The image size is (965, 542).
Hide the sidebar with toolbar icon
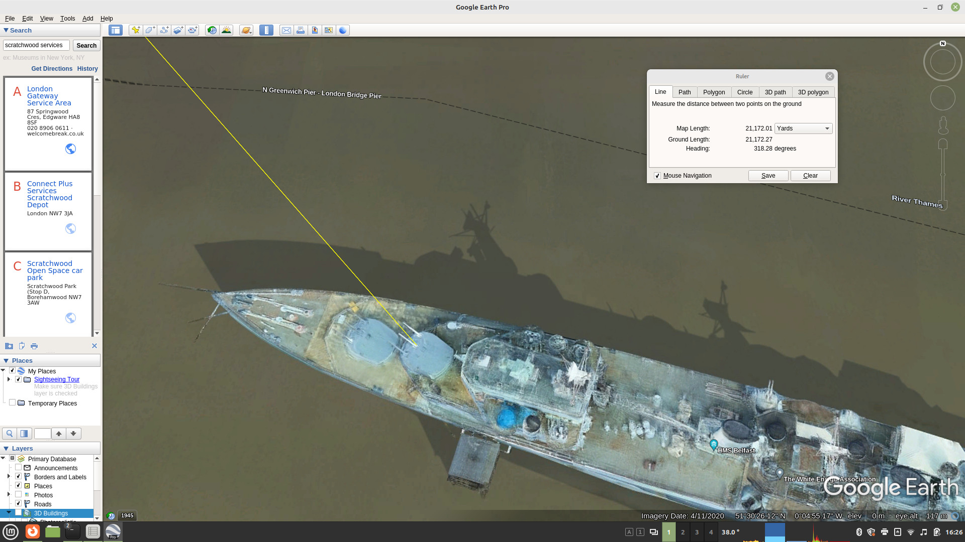coord(116,30)
